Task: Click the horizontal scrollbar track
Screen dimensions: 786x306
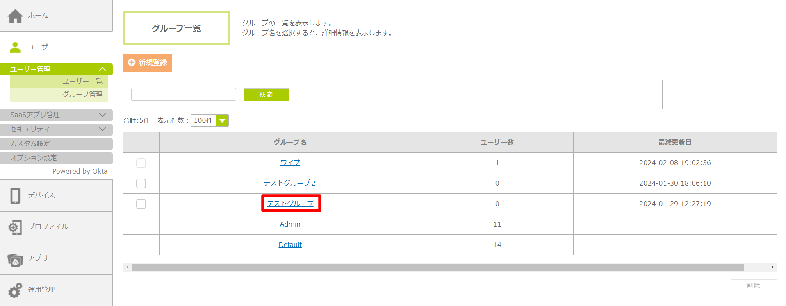Action: (437, 267)
